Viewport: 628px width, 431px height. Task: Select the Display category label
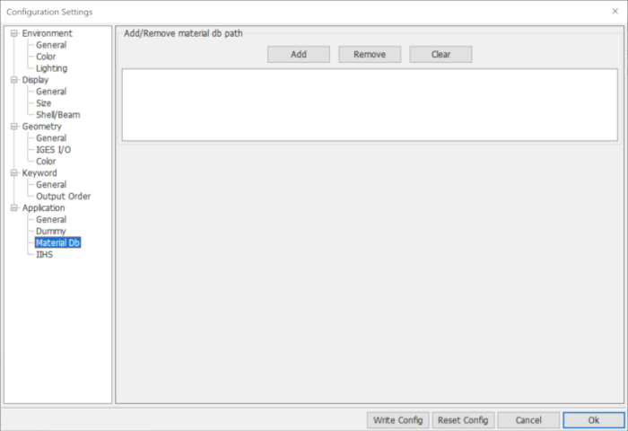coord(35,80)
